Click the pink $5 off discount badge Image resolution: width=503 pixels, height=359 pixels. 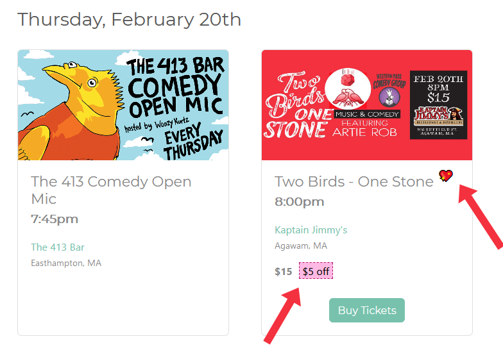(316, 271)
